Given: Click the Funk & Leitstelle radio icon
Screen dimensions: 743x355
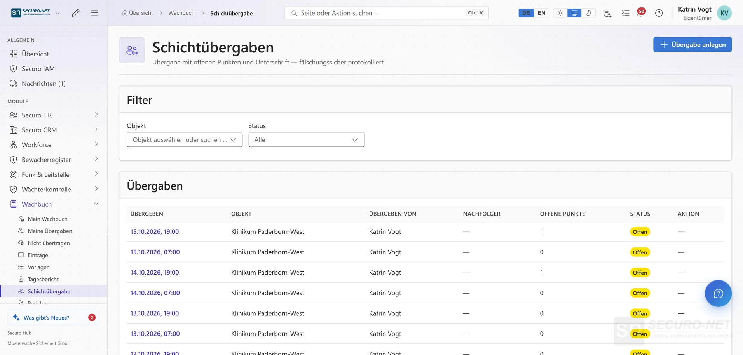Looking at the screenshot, I should 14,174.
